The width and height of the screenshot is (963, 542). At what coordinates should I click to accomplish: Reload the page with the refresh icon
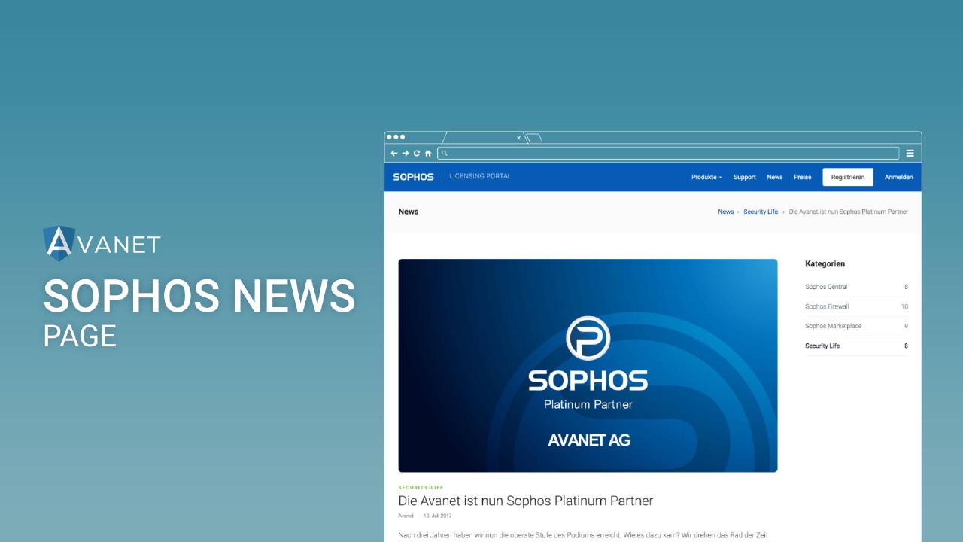[416, 153]
